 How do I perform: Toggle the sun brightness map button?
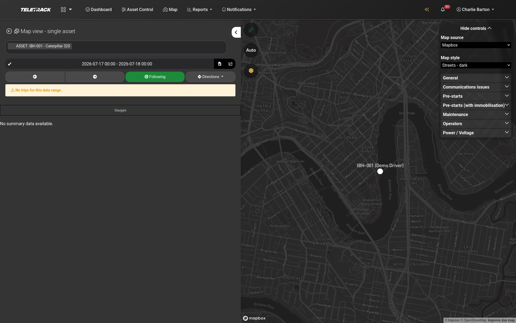click(x=251, y=71)
